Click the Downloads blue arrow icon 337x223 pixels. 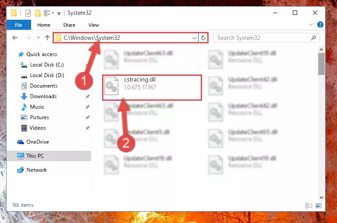(x=24, y=96)
